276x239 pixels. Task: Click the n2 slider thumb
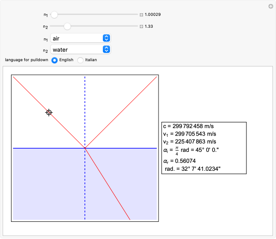click(x=67, y=26)
